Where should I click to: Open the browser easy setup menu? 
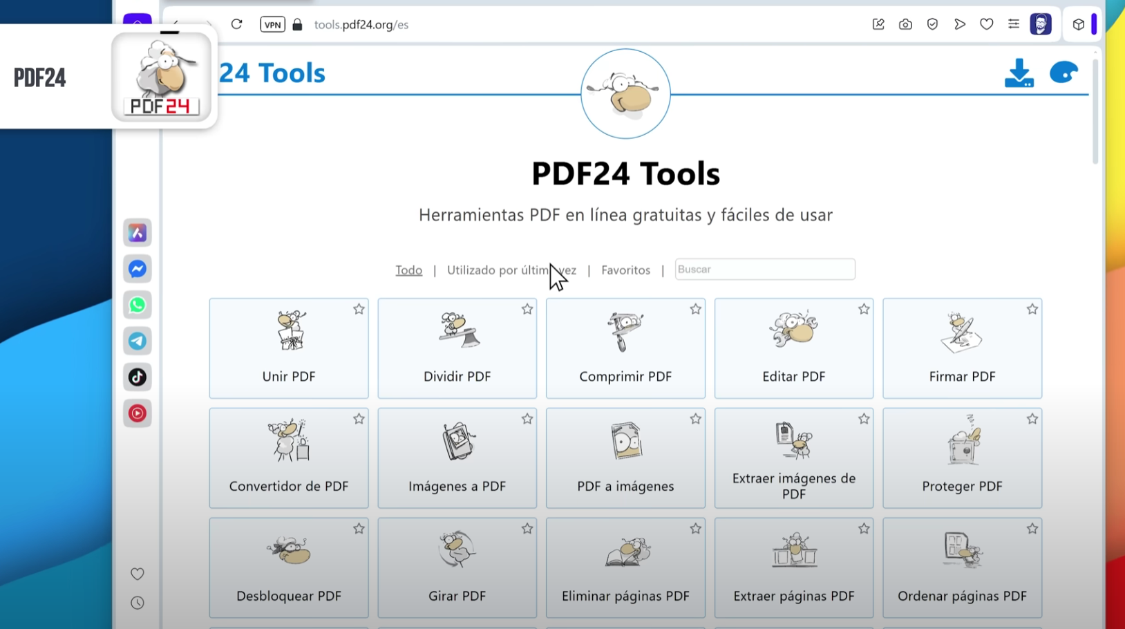(x=1013, y=25)
